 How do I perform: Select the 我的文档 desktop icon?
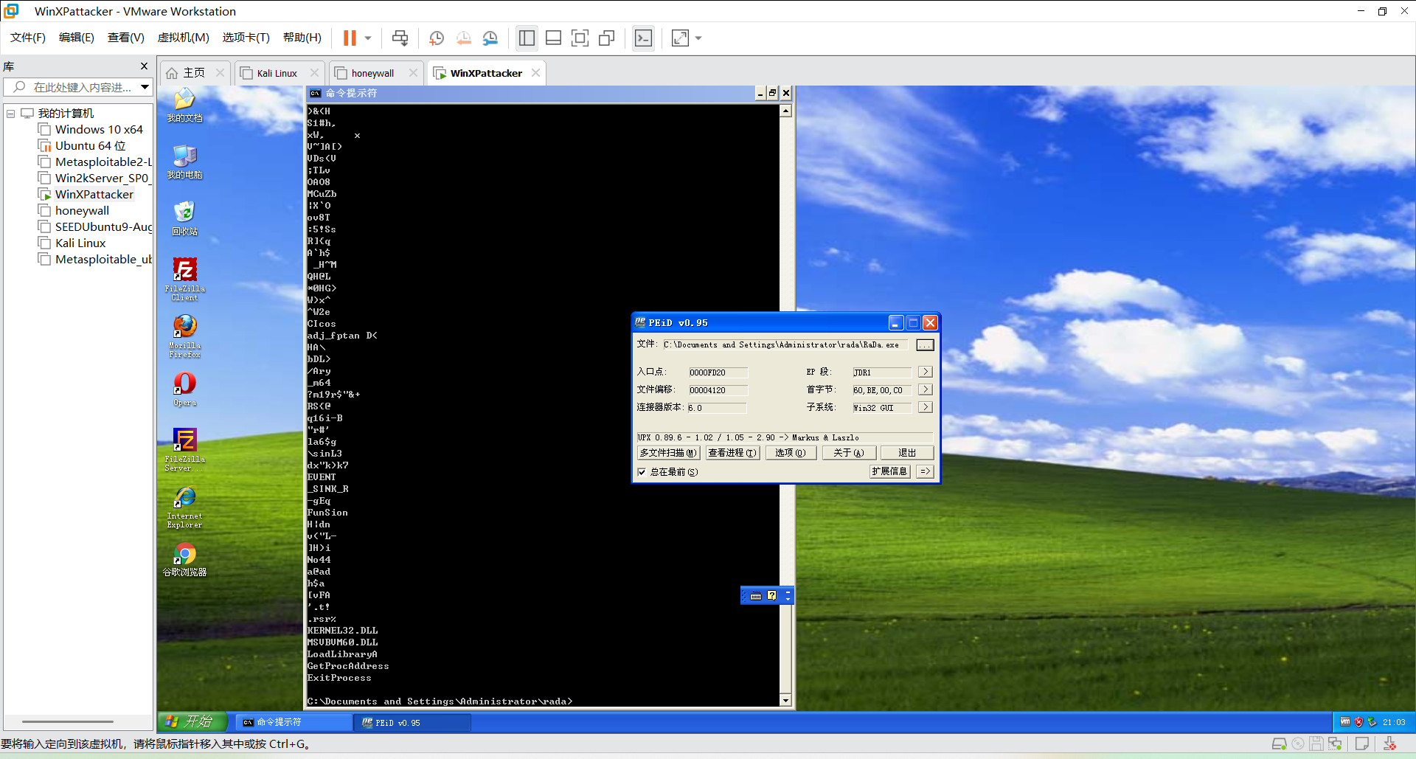click(x=184, y=105)
